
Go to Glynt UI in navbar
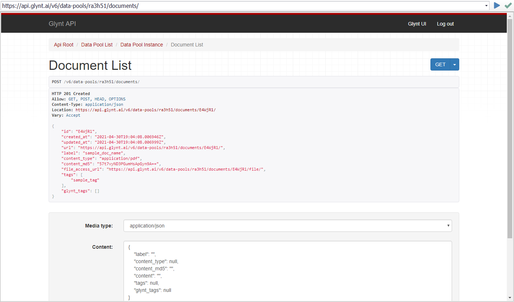point(417,24)
